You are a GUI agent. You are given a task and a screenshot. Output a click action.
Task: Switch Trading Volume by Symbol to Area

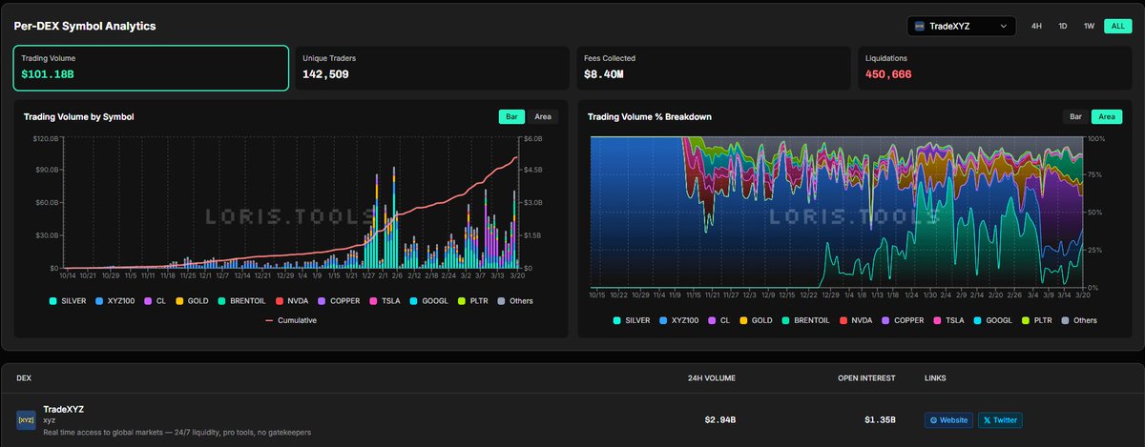(x=543, y=116)
